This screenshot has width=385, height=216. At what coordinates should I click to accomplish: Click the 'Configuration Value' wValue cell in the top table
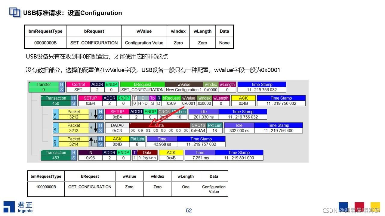(144, 43)
